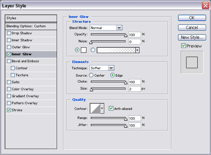211x155 pixels.
Task: Open the Technique dropdown
Action: pyautogui.click(x=102, y=68)
